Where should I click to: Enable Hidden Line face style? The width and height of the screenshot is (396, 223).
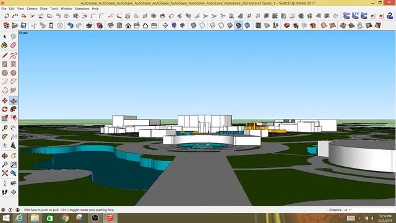(222, 25)
